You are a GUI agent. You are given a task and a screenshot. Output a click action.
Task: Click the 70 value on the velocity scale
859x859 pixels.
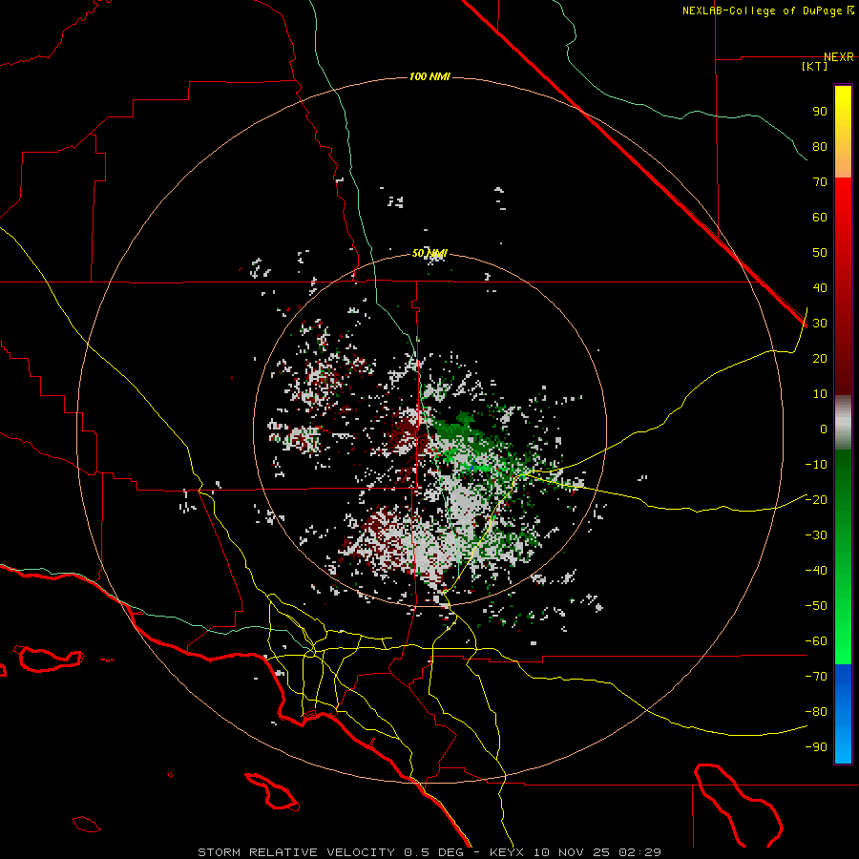click(x=820, y=182)
